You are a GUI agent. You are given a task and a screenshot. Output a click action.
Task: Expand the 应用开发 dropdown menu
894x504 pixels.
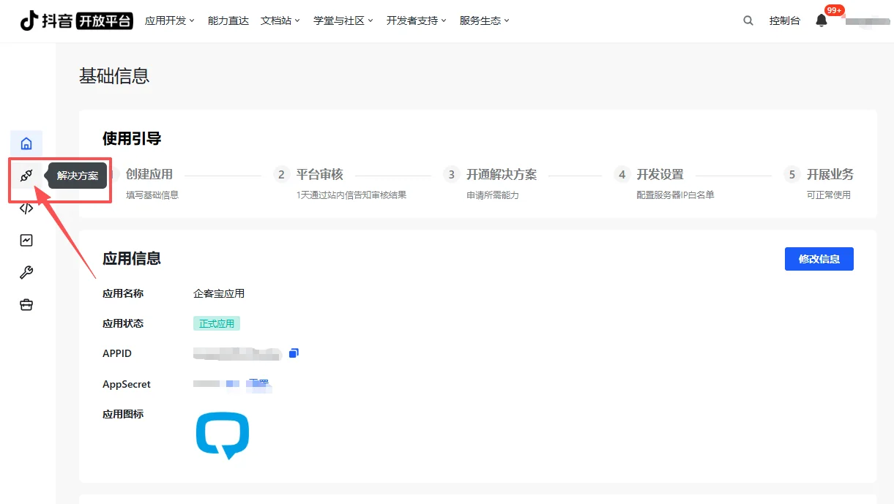coord(170,20)
